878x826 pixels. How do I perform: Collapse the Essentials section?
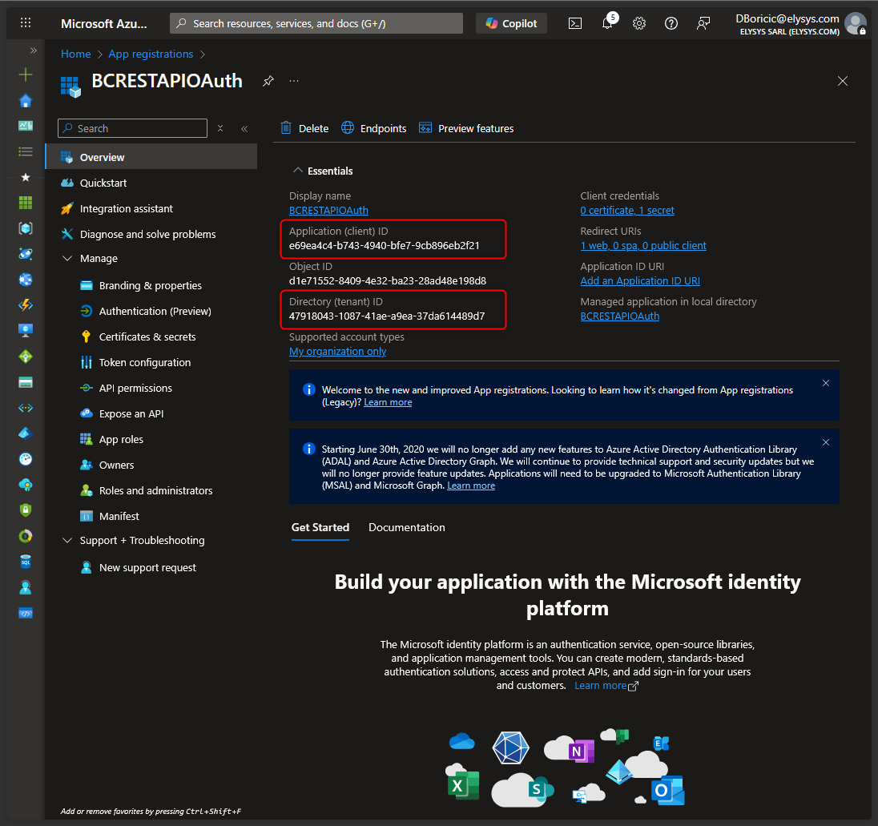point(298,171)
